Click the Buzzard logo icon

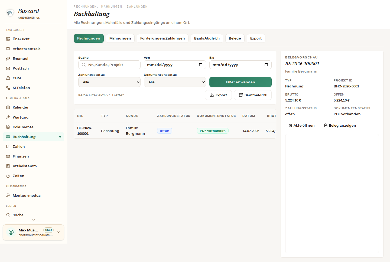click(10, 13)
